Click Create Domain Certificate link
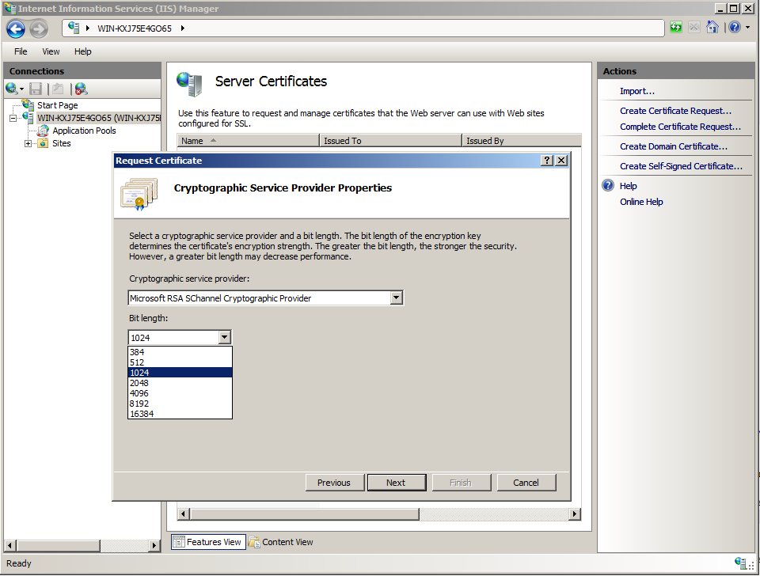This screenshot has height=576, width=760. [x=674, y=146]
